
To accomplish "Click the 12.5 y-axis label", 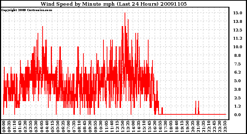I will (x=238, y=30).
